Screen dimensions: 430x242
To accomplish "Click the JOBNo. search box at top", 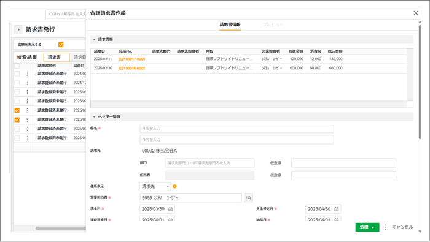I will pyautogui.click(x=66, y=14).
